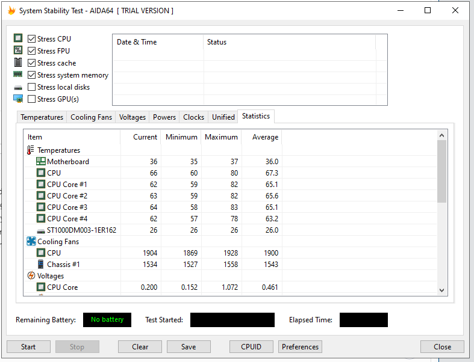Click the Status column header
This screenshot has height=362, width=474.
pos(290,42)
